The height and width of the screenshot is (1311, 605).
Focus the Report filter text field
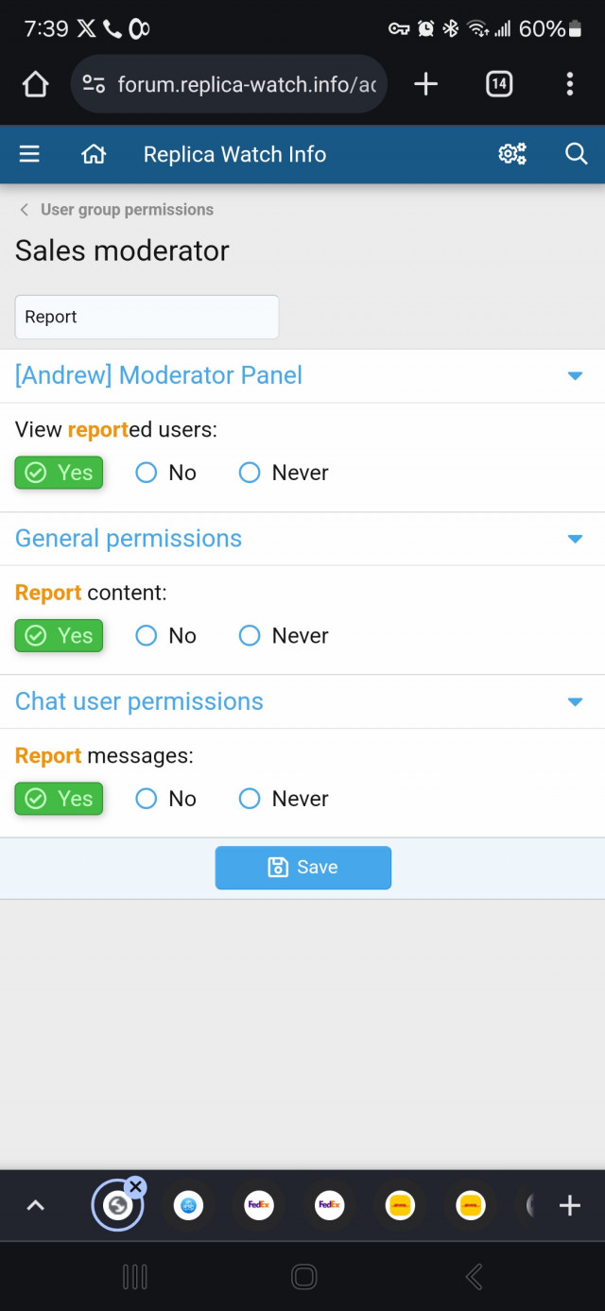point(147,317)
